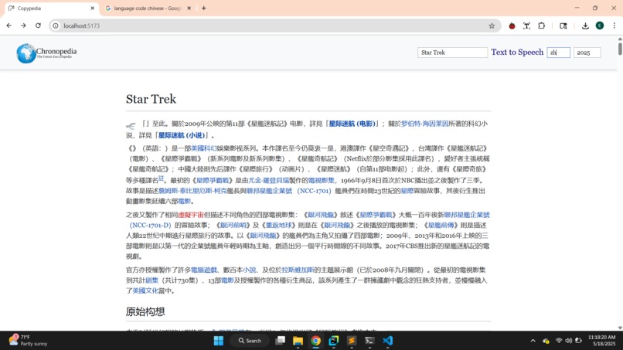The width and height of the screenshot is (623, 350).
Task: Open the (NCC-1701) link
Action: (314, 191)
